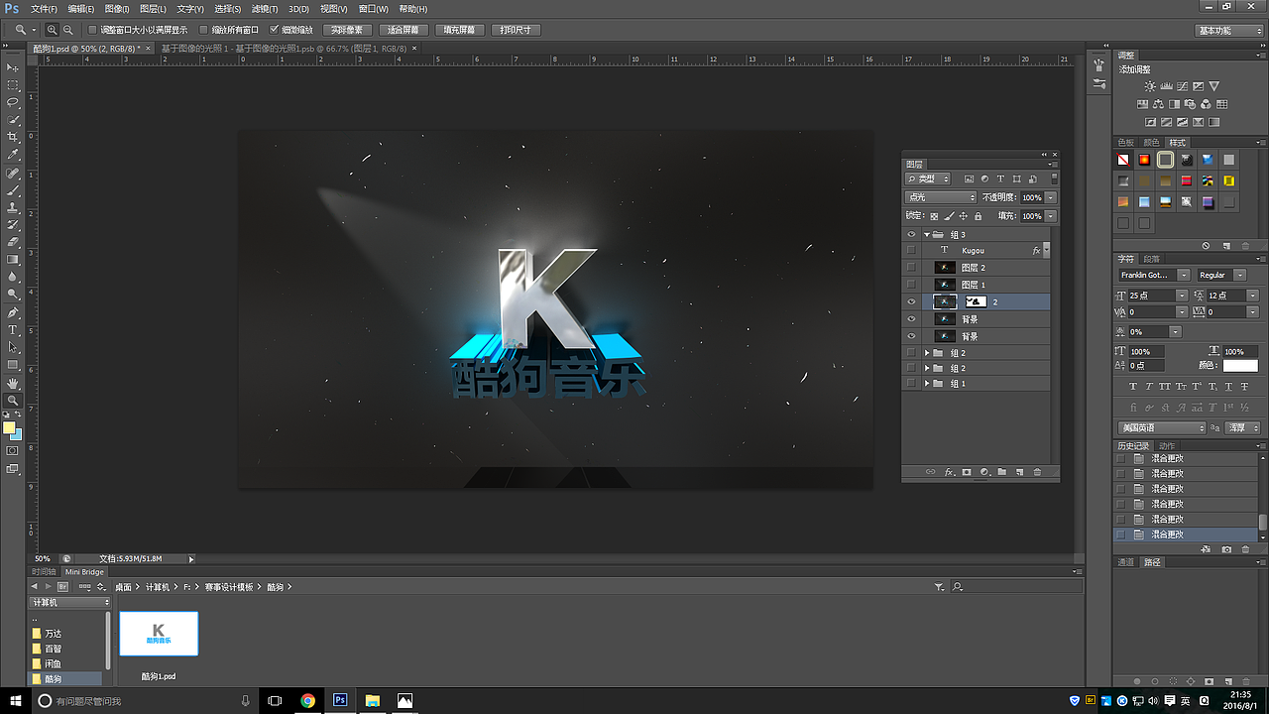The height and width of the screenshot is (714, 1269).
Task: Create a new group in Layers panel
Action: point(1001,472)
